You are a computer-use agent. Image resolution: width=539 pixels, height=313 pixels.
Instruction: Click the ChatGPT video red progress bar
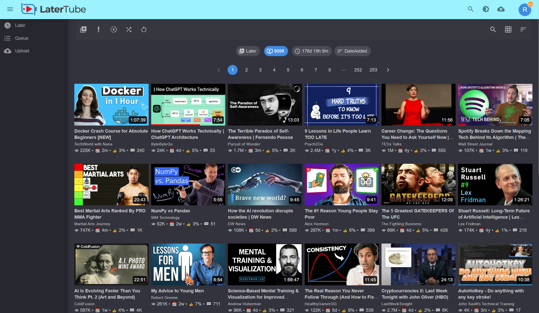point(176,125)
